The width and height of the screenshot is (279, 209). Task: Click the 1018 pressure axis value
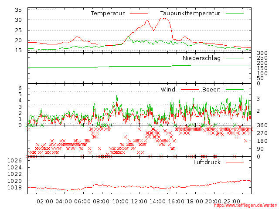14,188
